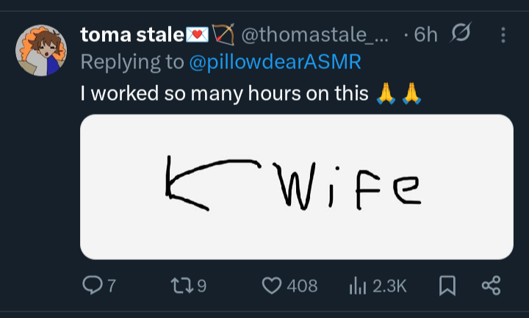Image resolution: width=529 pixels, height=318 pixels.
Task: Click the reply speech bubble icon
Action: (x=93, y=285)
